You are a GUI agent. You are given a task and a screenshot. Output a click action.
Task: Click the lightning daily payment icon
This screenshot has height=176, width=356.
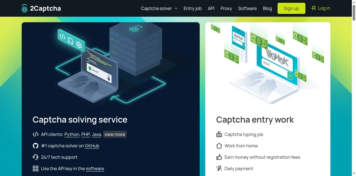(x=219, y=168)
